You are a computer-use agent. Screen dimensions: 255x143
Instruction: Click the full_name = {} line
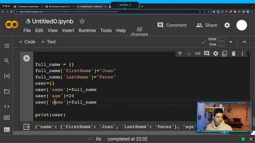55,64
